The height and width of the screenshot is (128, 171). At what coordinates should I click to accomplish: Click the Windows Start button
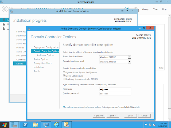4,125
